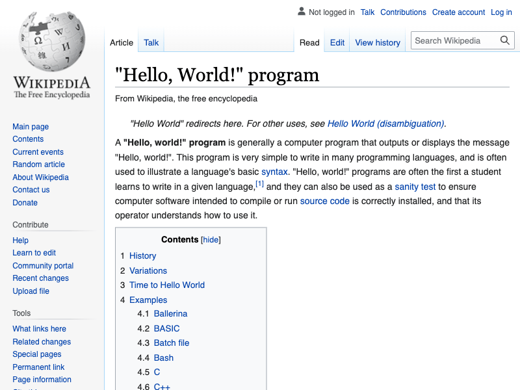Viewport: 520px width, 390px height.
Task: Click Recent changes in sidebar
Action: [40, 278]
